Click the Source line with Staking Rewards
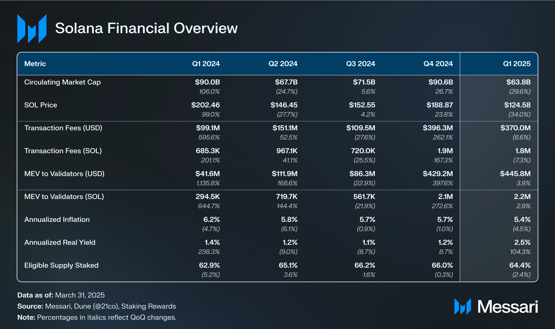Image resolution: width=555 pixels, height=329 pixels. click(x=97, y=306)
